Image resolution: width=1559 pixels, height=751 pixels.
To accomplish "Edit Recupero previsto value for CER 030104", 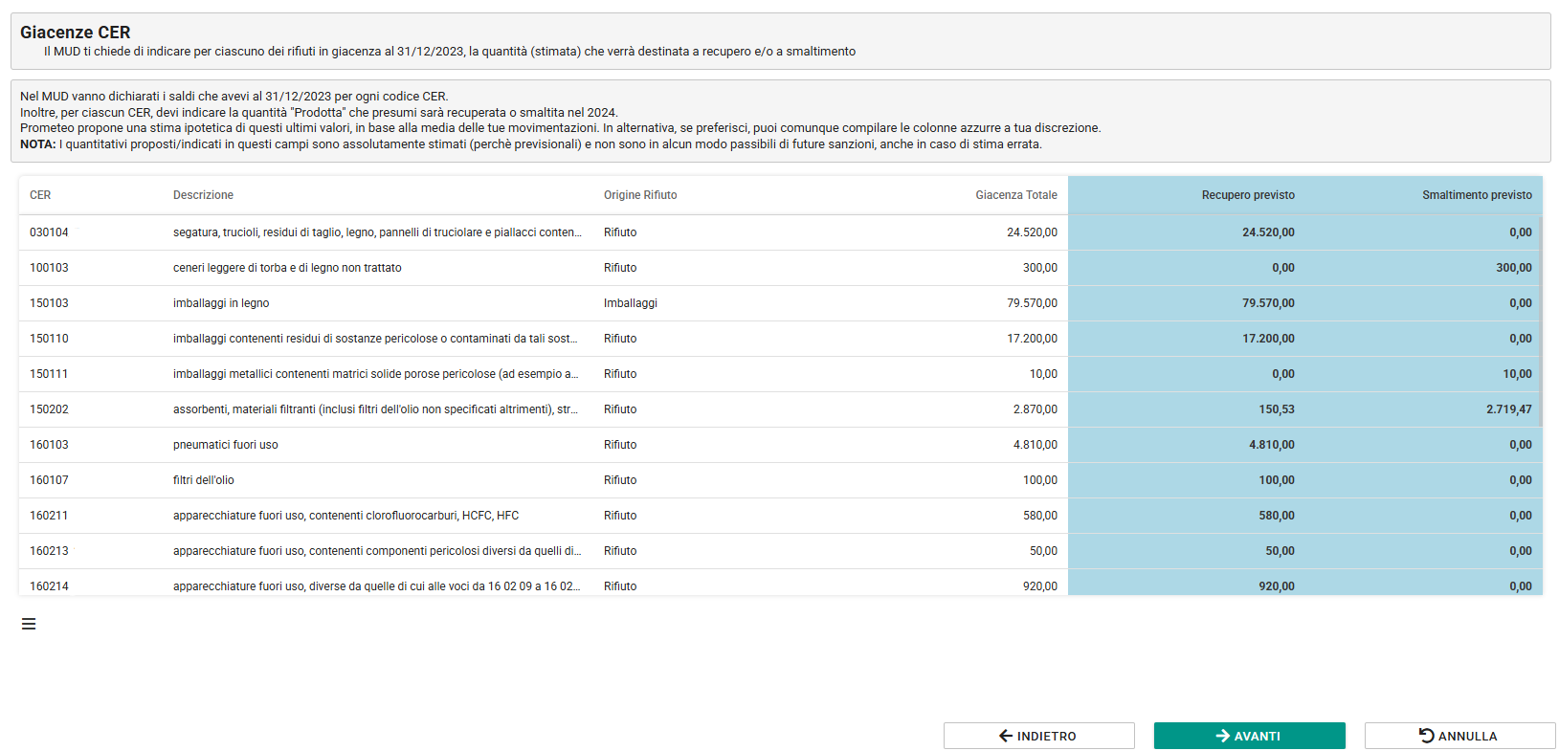I will click(x=1187, y=232).
